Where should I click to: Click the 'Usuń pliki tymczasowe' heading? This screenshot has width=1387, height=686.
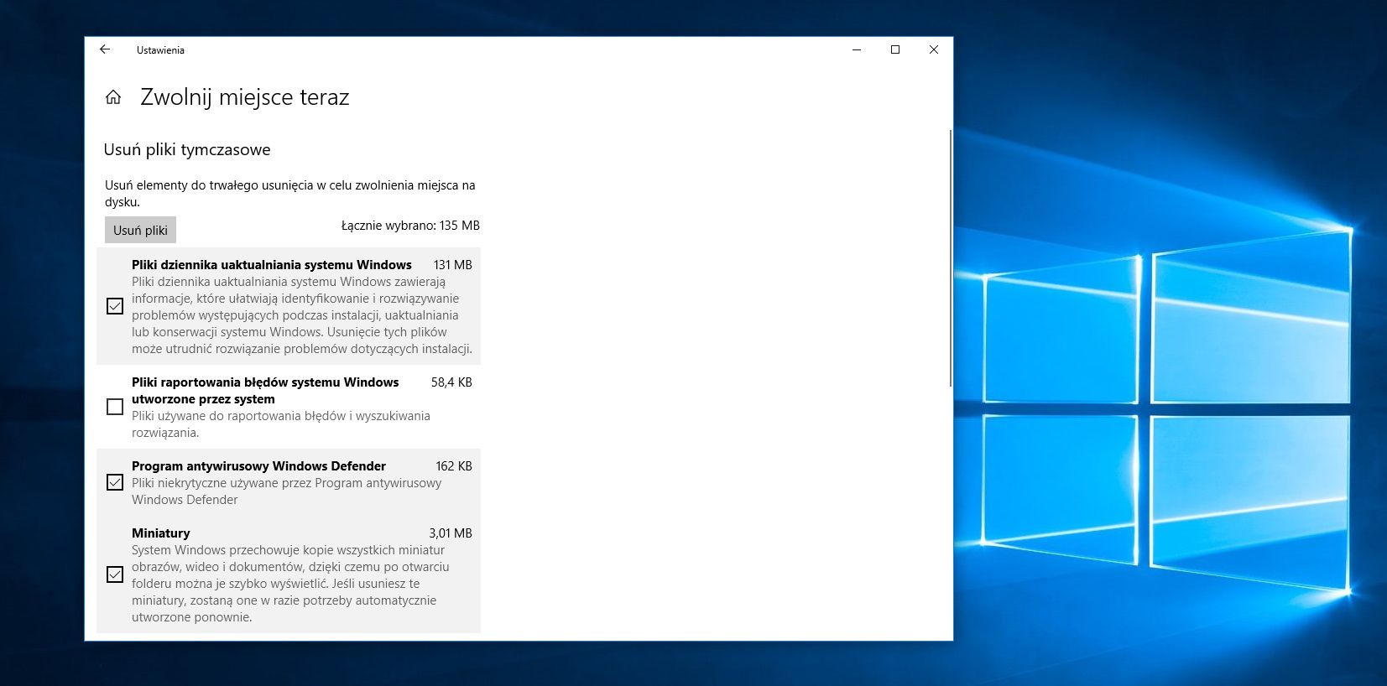click(187, 150)
